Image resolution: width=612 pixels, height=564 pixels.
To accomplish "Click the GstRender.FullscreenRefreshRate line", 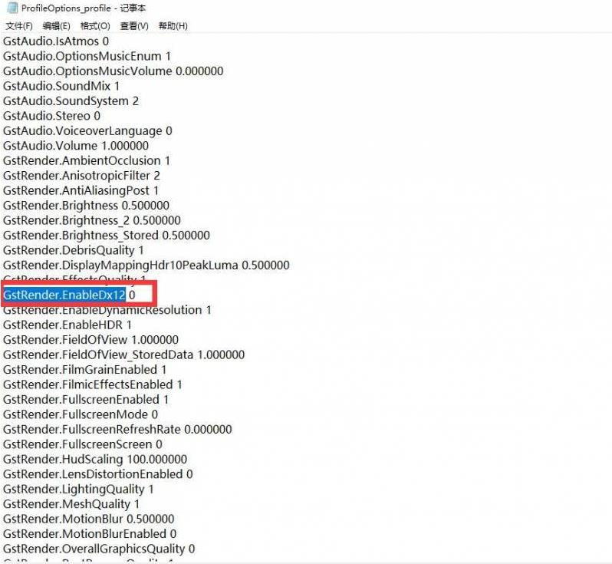I will click(117, 429).
